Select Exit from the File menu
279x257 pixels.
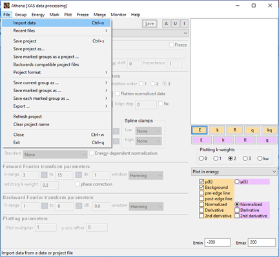click(56, 142)
